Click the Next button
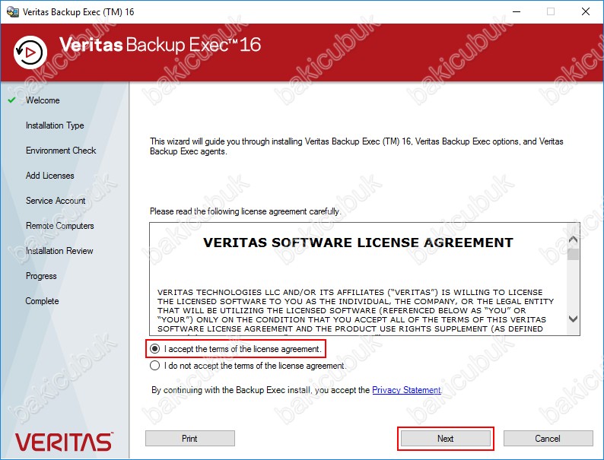This screenshot has height=460, width=604. point(445,439)
